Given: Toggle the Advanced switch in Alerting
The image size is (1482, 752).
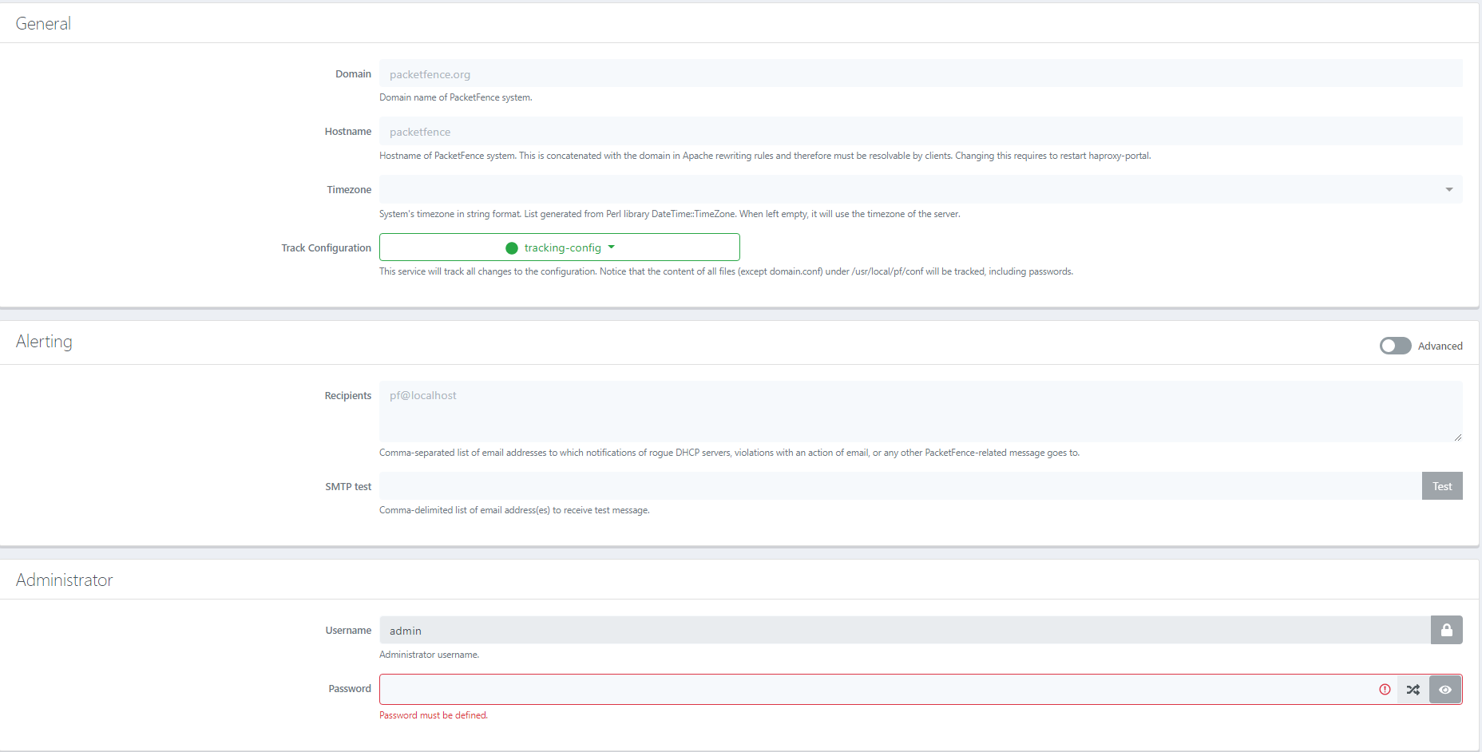Looking at the screenshot, I should coord(1395,346).
